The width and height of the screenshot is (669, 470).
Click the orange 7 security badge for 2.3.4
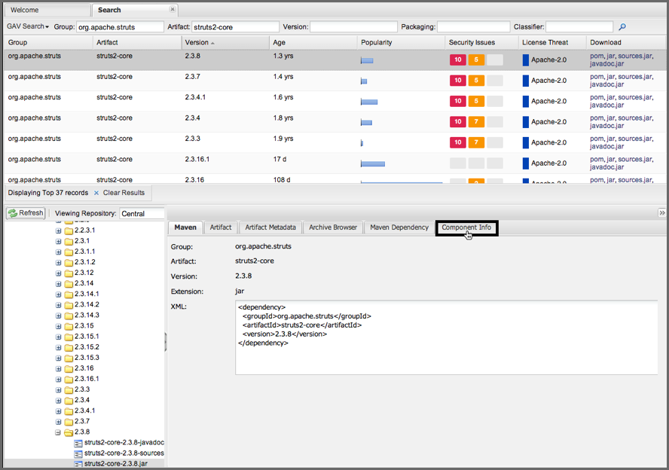pyautogui.click(x=476, y=121)
